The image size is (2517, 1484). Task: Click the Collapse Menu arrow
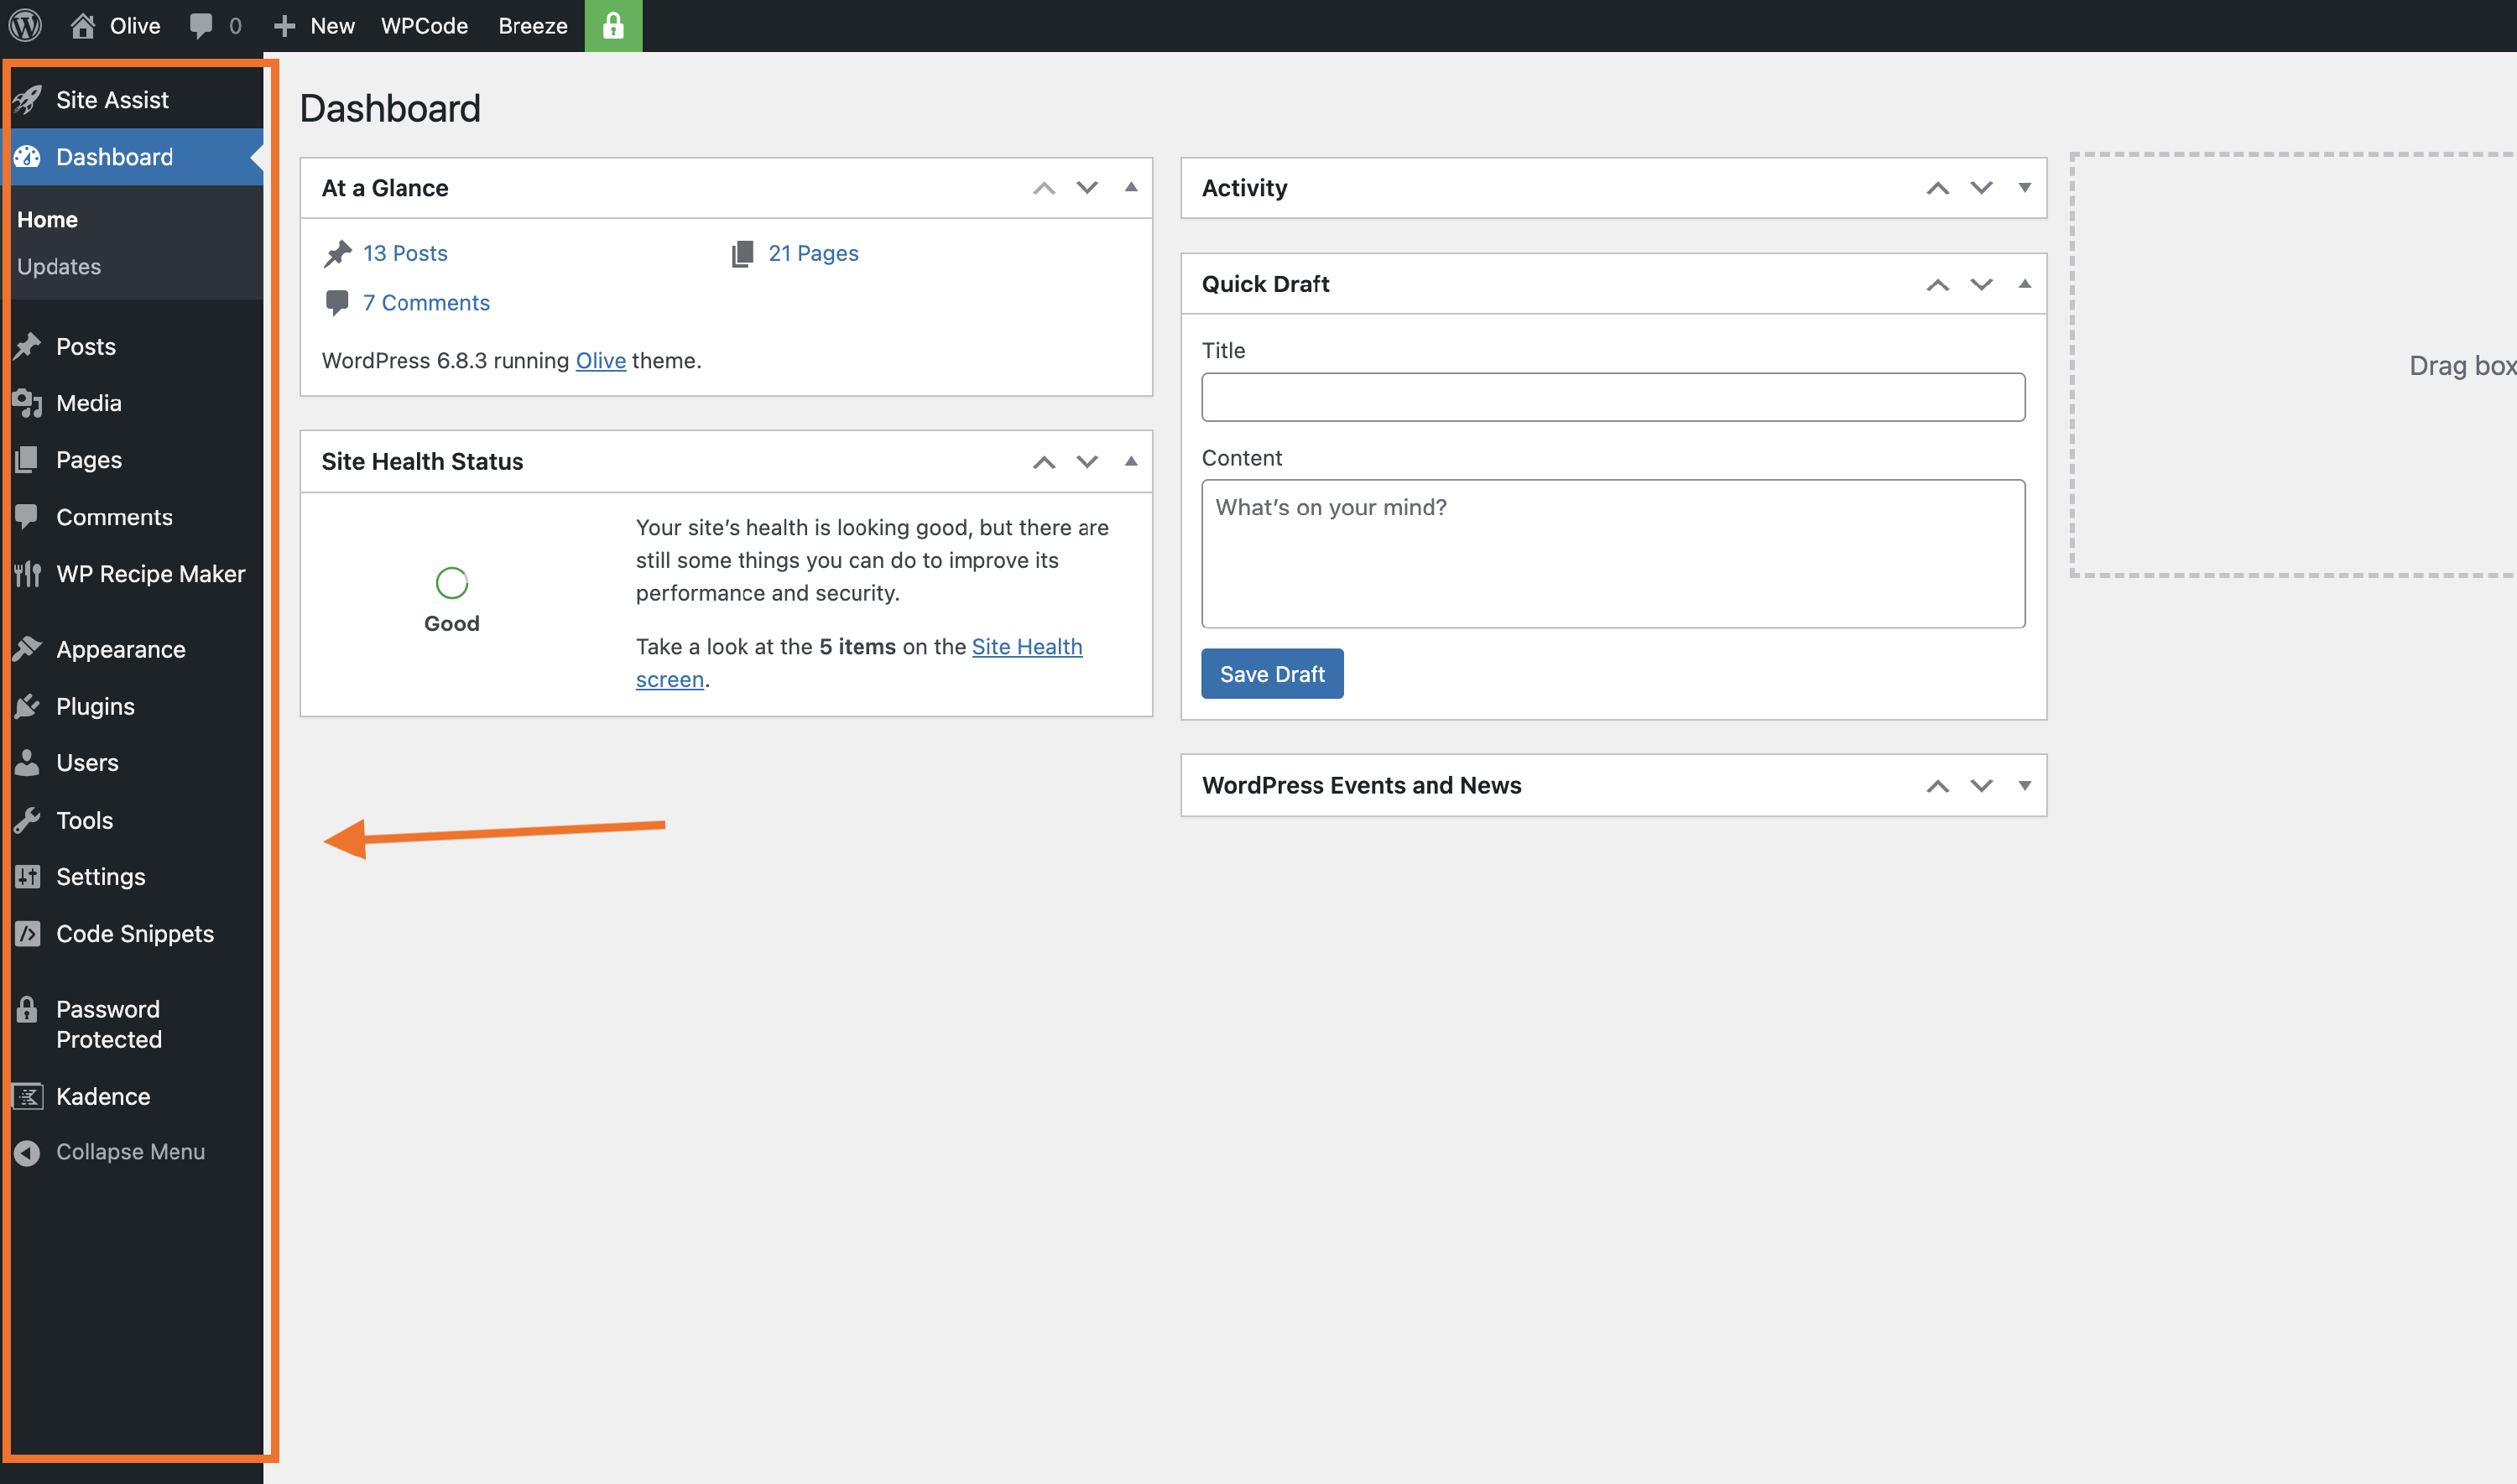click(27, 1152)
